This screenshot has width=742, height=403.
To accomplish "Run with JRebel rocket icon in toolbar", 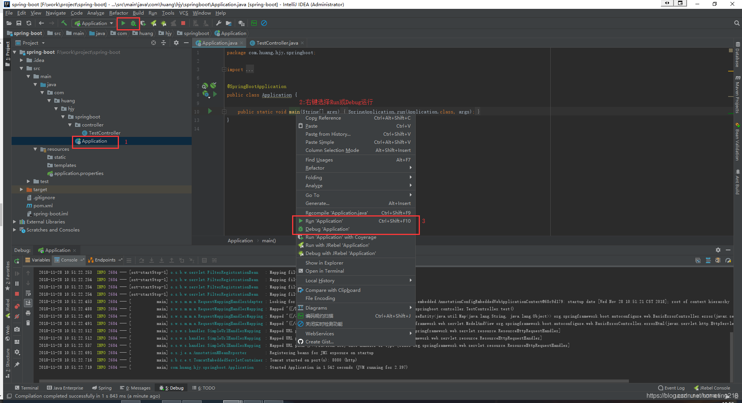I will (x=154, y=23).
